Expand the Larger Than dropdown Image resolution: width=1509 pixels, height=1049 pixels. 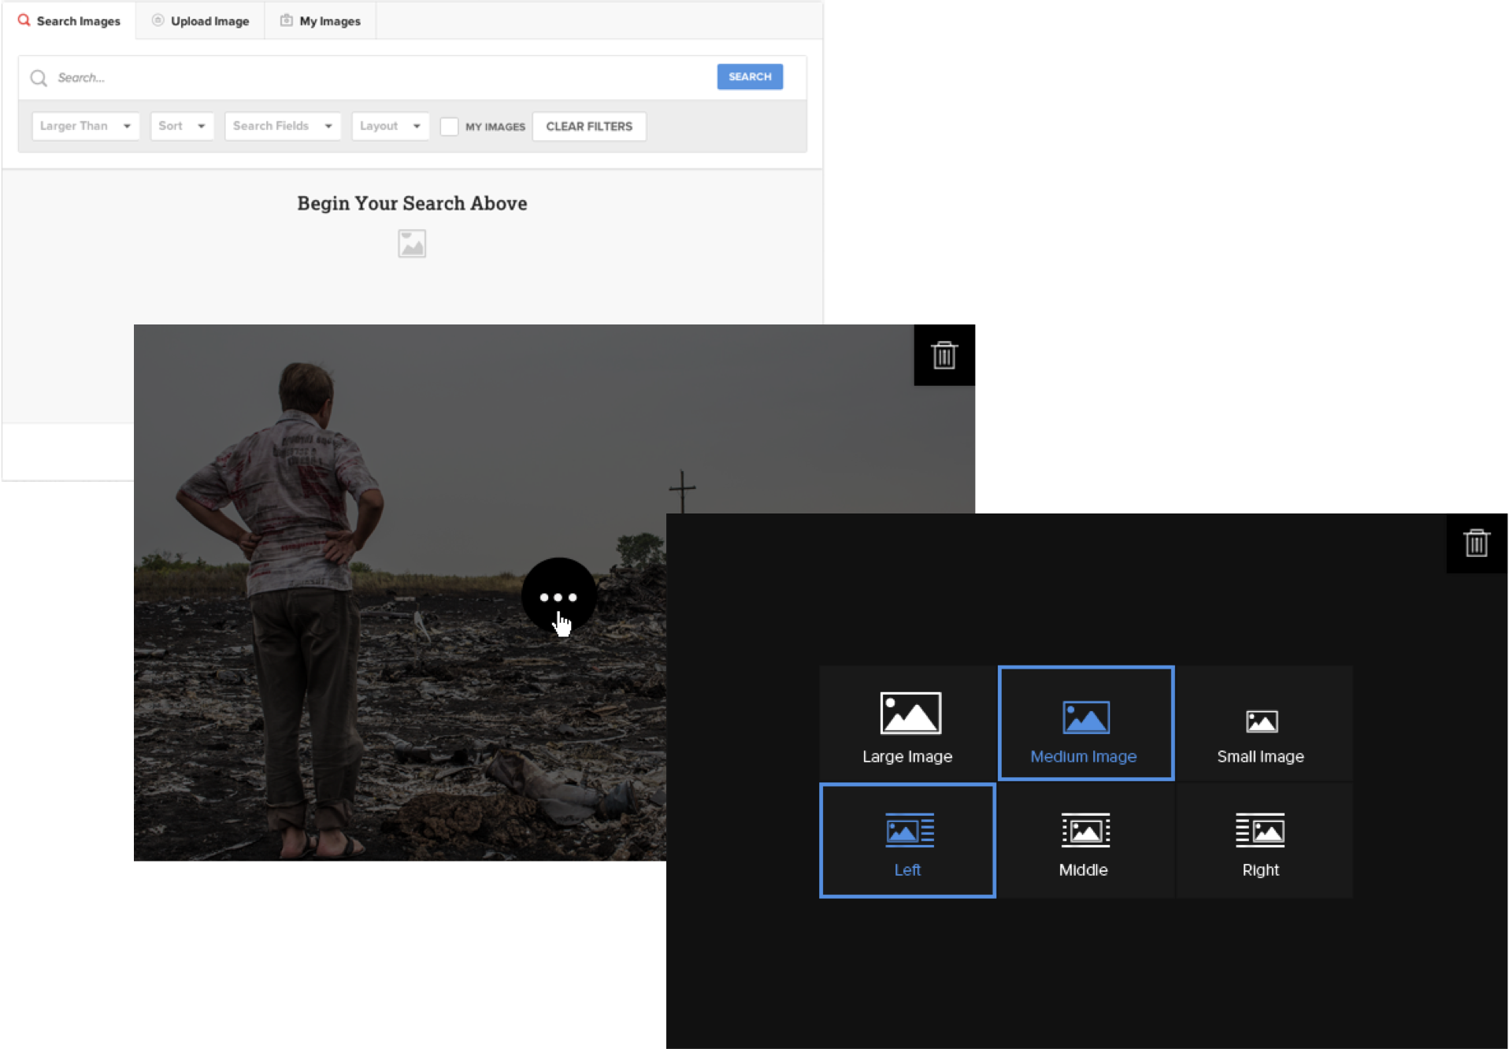[85, 126]
